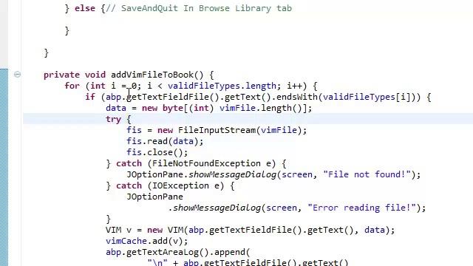Click FileInputStream in the fis assignment
The image size is (473, 266).
217,130
